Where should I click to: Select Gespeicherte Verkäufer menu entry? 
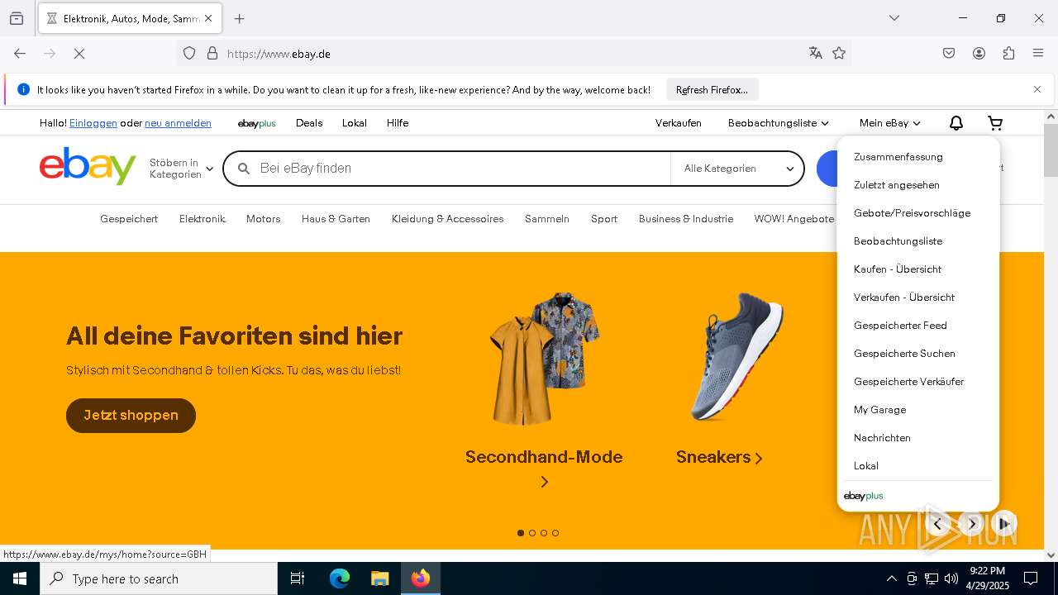(x=908, y=382)
